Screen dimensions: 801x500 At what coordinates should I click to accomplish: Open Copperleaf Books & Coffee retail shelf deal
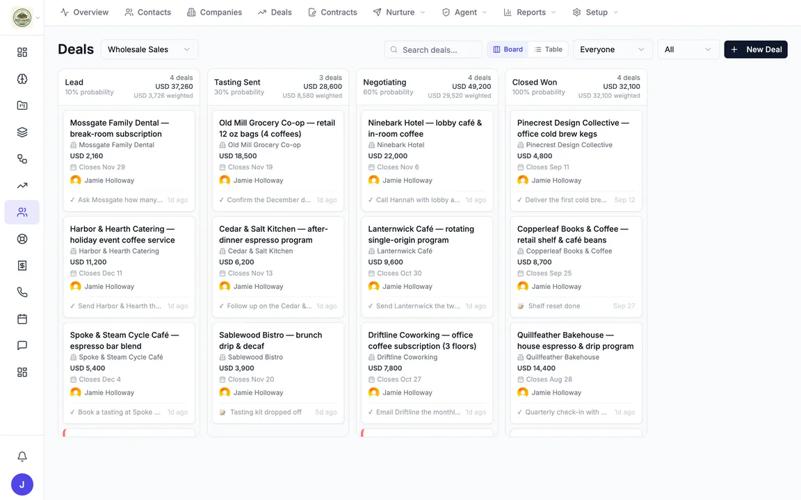[576, 267]
